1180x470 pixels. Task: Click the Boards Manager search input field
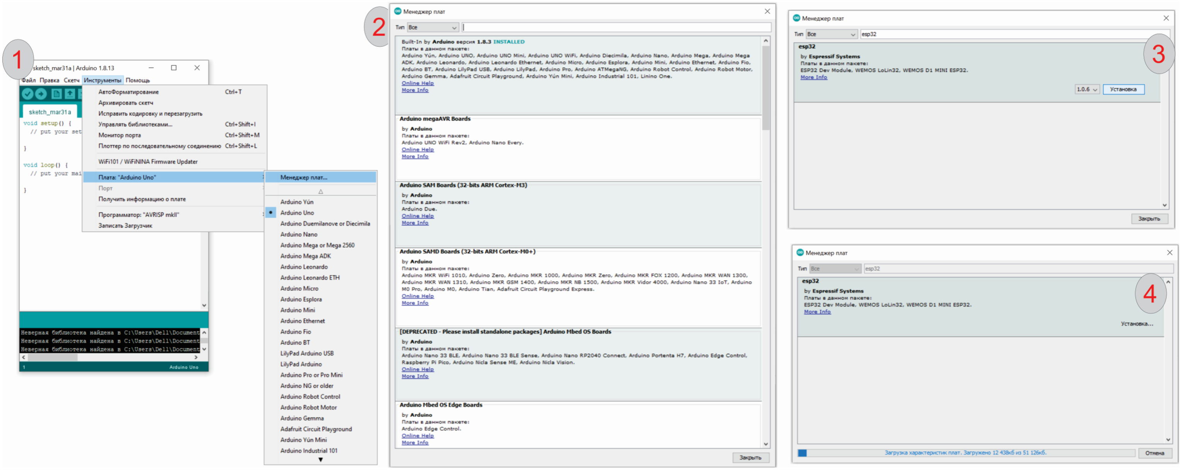[x=616, y=27]
